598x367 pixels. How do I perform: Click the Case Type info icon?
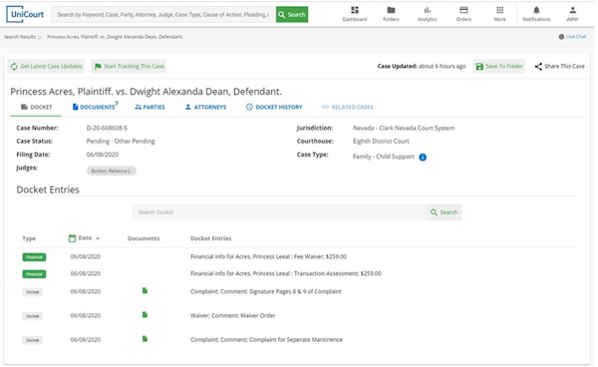423,158
